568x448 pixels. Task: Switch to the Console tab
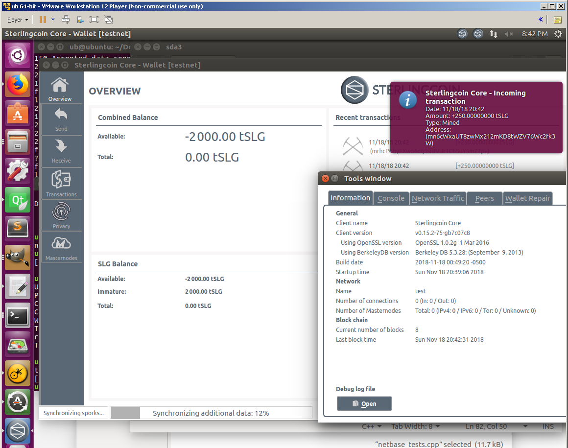(391, 198)
